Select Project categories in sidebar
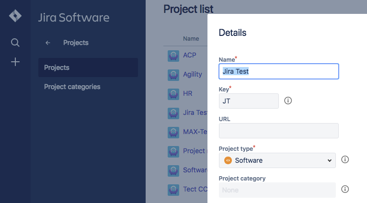The height and width of the screenshot is (203, 367). [x=72, y=87]
